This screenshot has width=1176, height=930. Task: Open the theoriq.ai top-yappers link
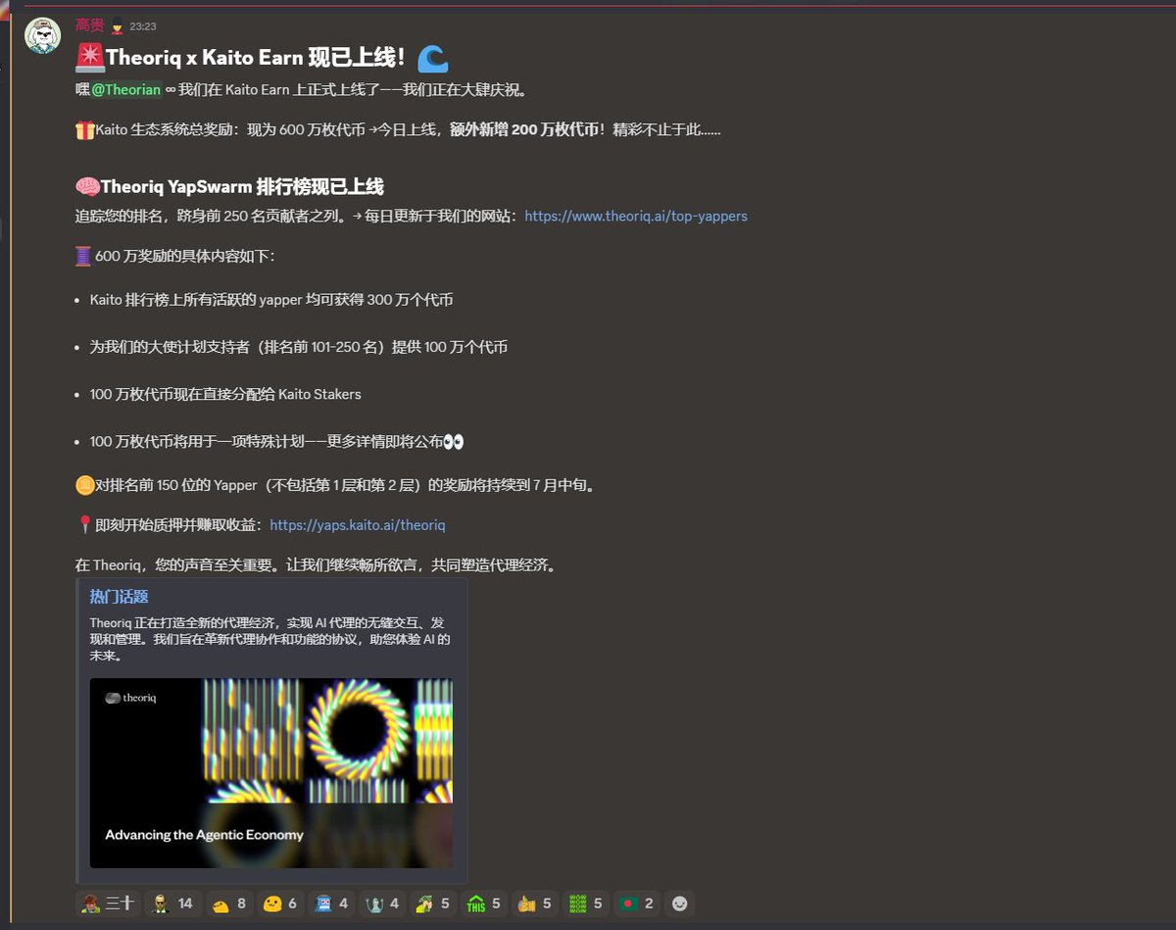[636, 216]
